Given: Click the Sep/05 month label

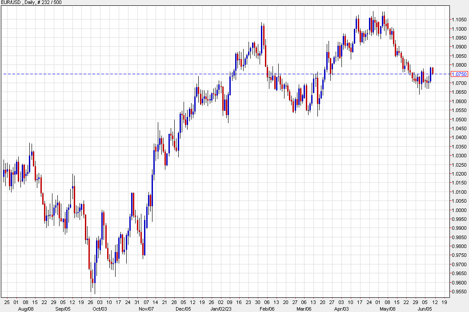Looking at the screenshot, I should point(63,309).
